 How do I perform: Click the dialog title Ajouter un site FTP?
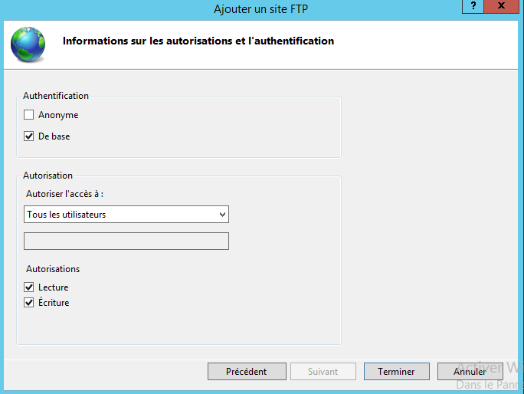[260, 9]
